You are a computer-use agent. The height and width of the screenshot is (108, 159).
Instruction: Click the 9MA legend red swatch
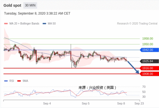coord(19,81)
